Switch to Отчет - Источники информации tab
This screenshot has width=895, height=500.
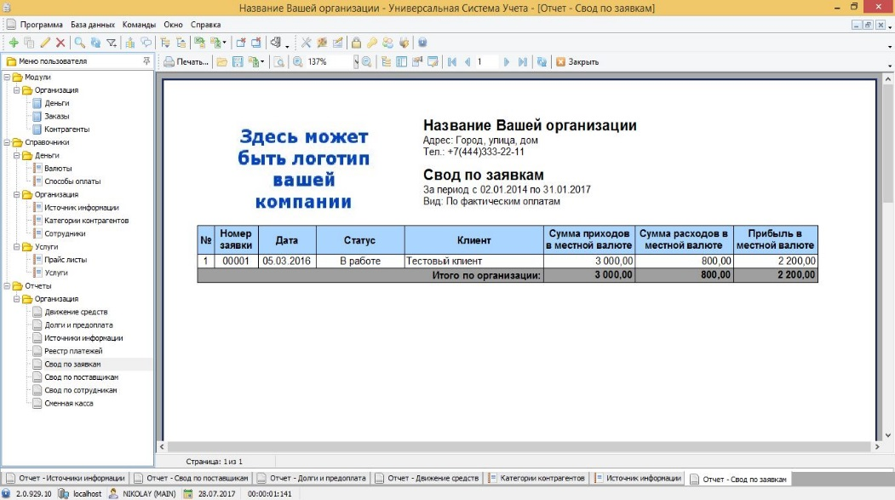point(65,479)
